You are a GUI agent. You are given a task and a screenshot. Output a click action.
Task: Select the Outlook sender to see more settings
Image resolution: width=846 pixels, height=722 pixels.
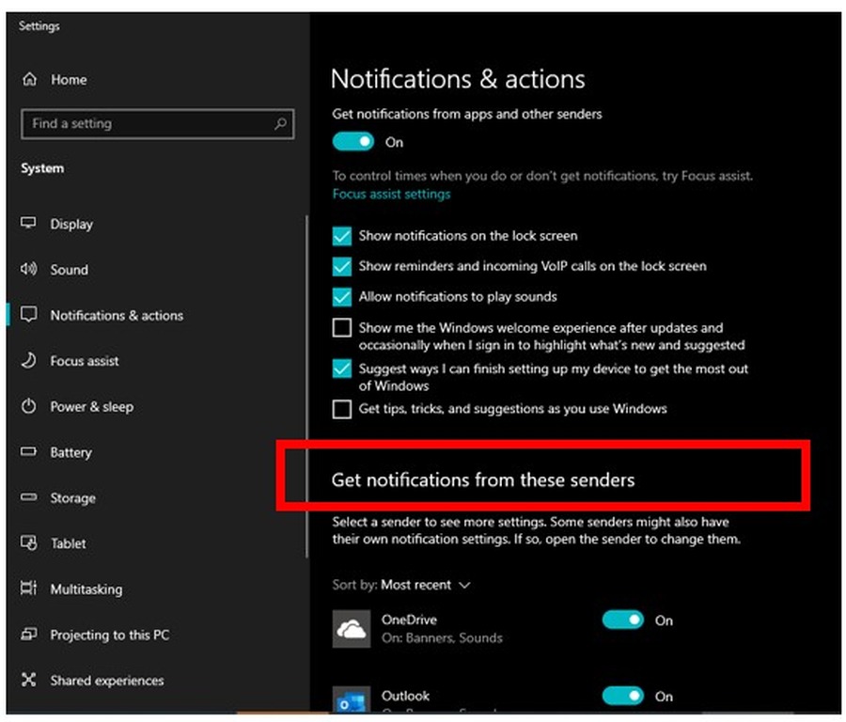coord(406,696)
